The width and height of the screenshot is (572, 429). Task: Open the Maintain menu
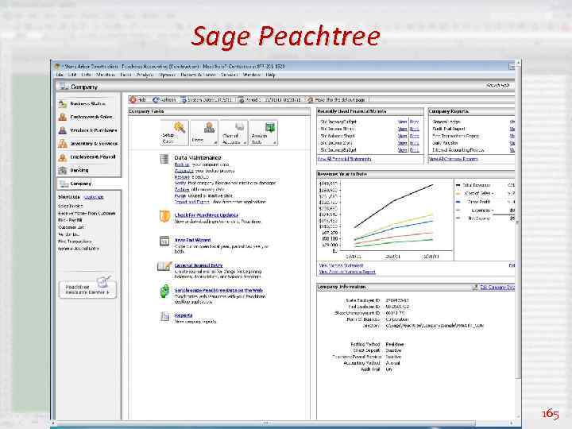[x=106, y=75]
